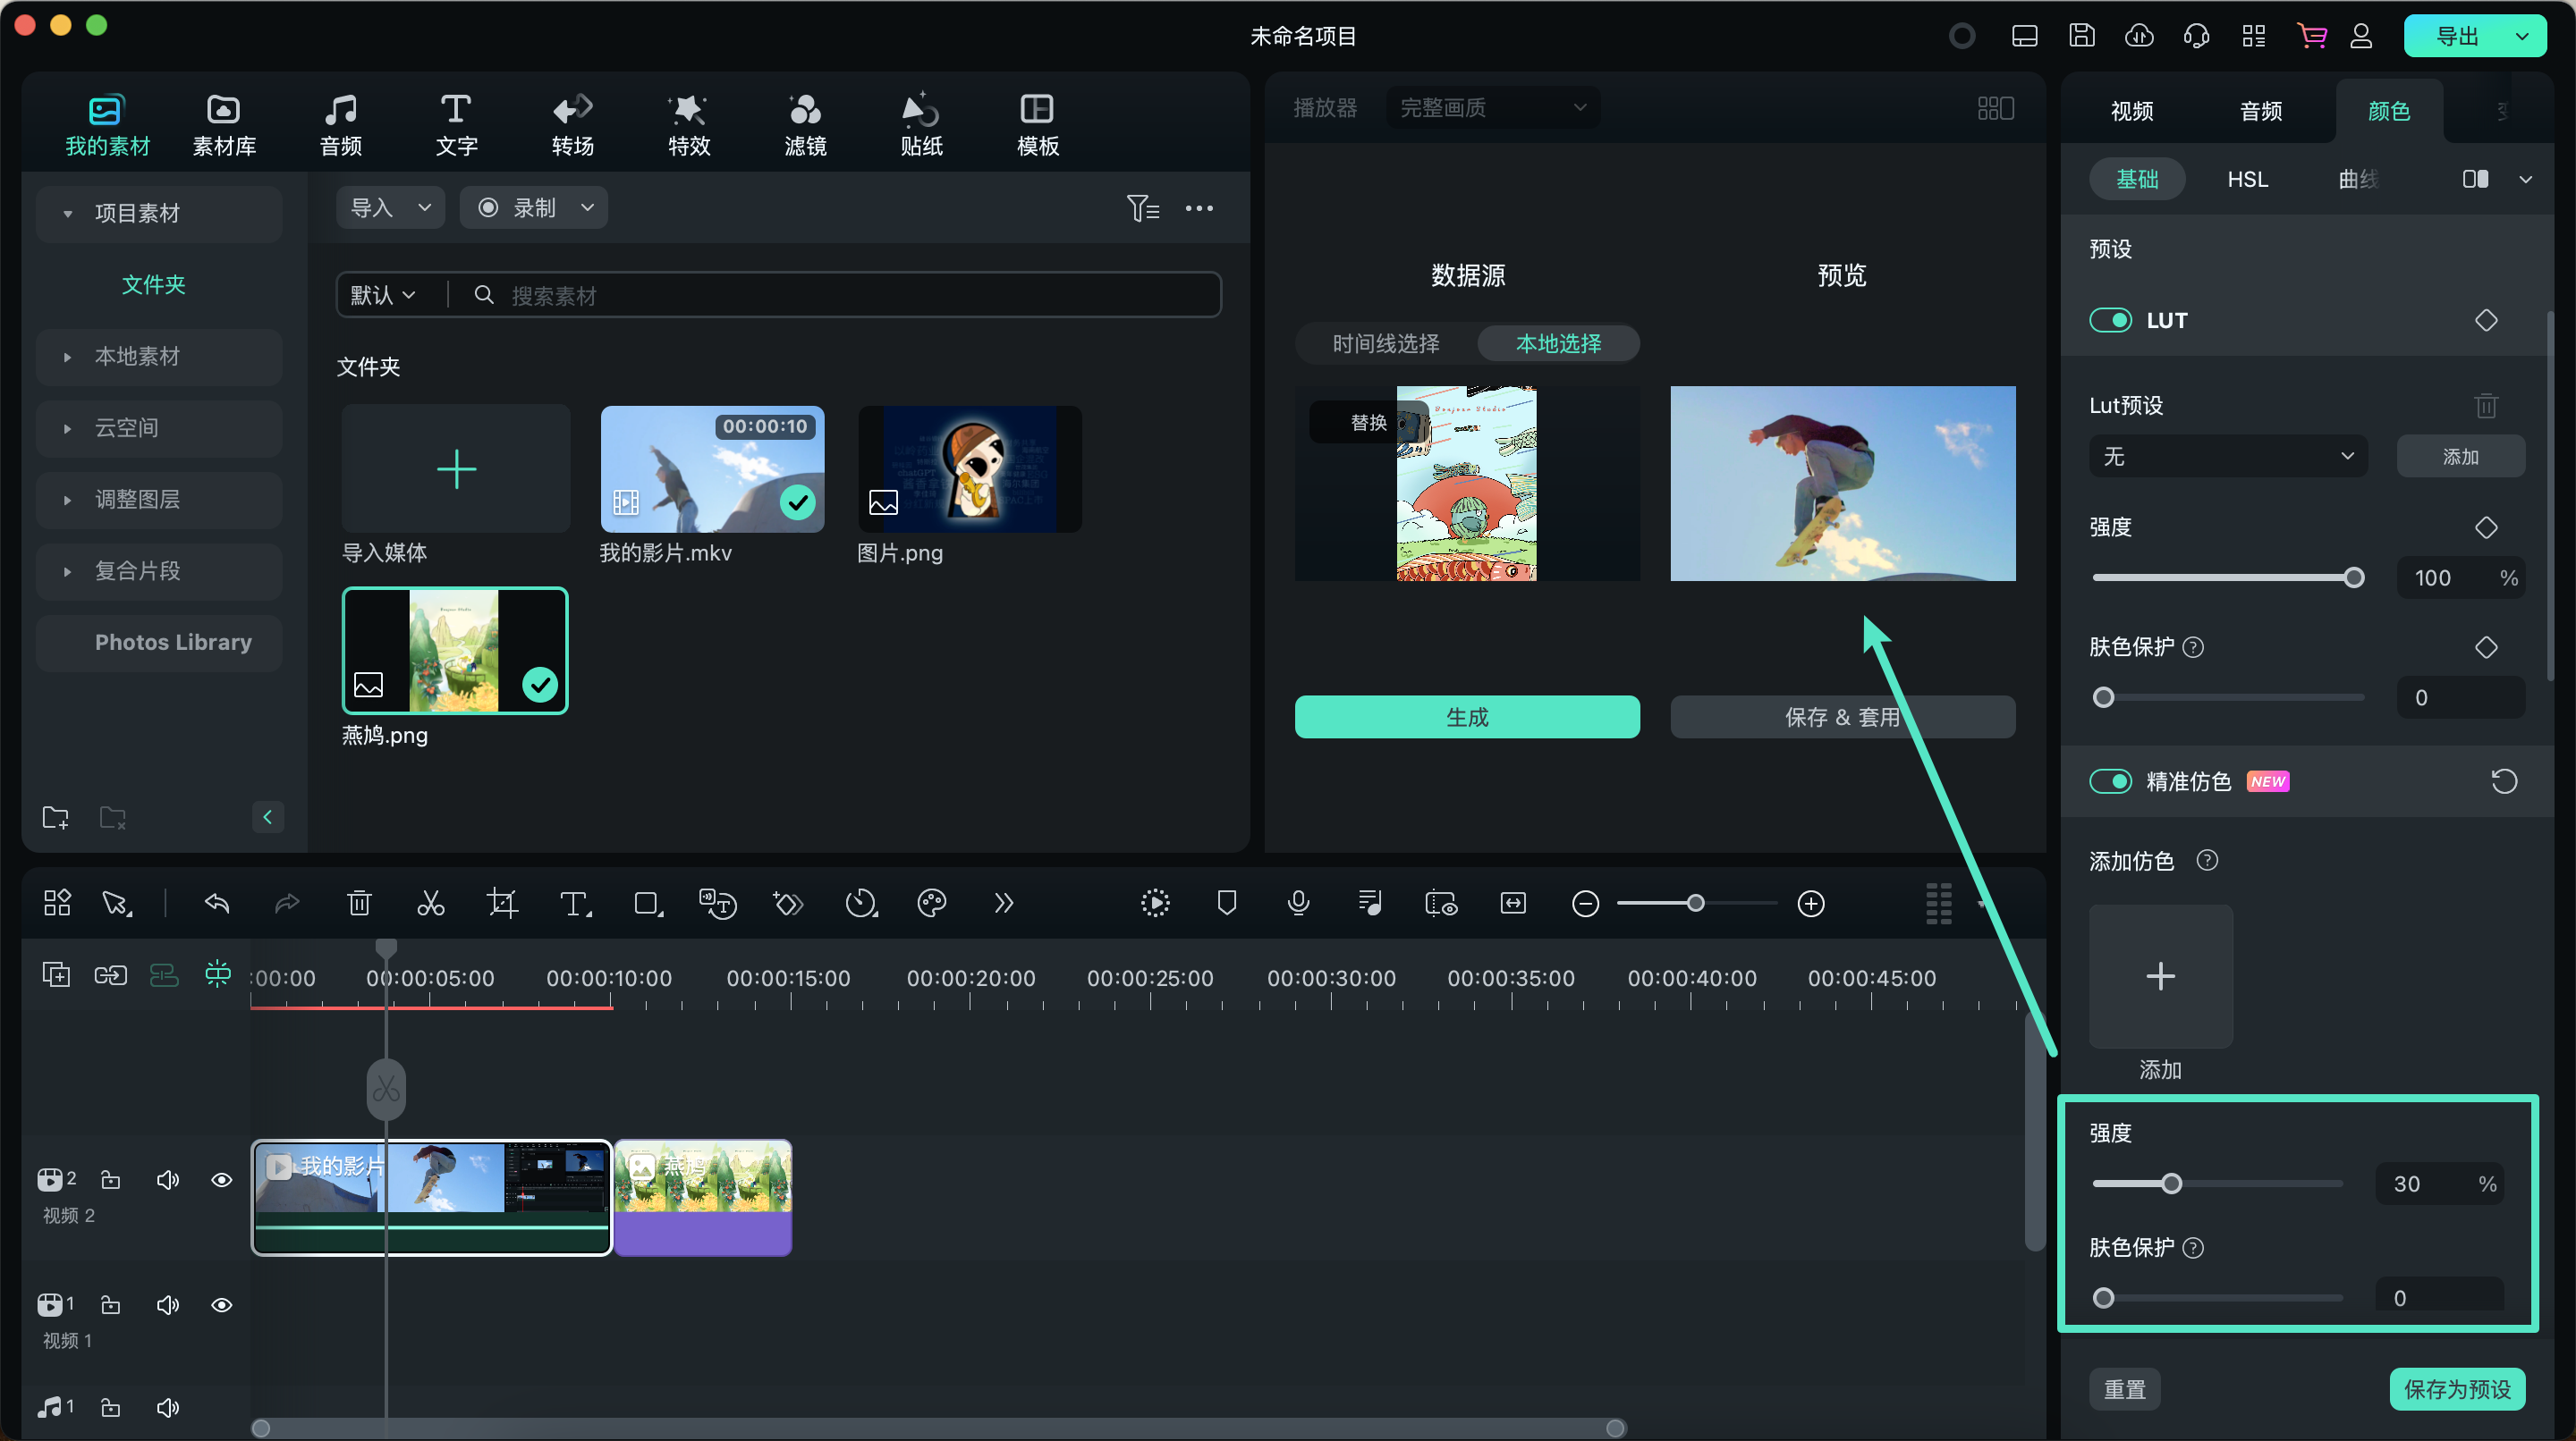Switch to the 音频 properties tab

coord(2261,111)
